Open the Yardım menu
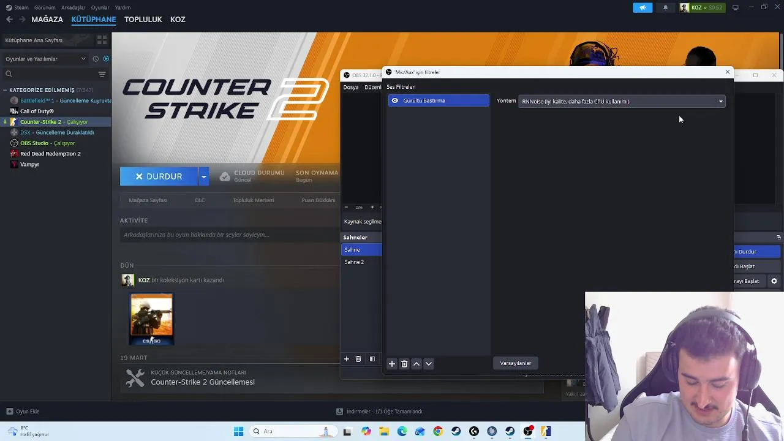The width and height of the screenshot is (784, 441). click(x=123, y=7)
